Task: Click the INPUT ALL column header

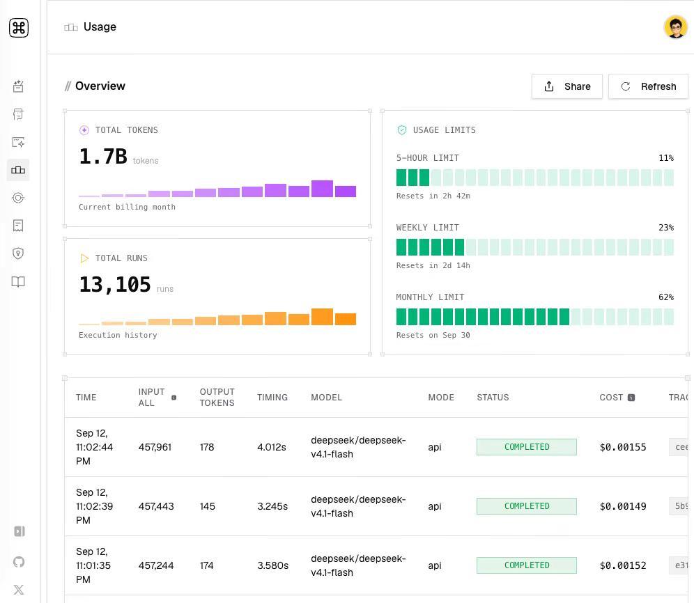Action: click(x=151, y=398)
